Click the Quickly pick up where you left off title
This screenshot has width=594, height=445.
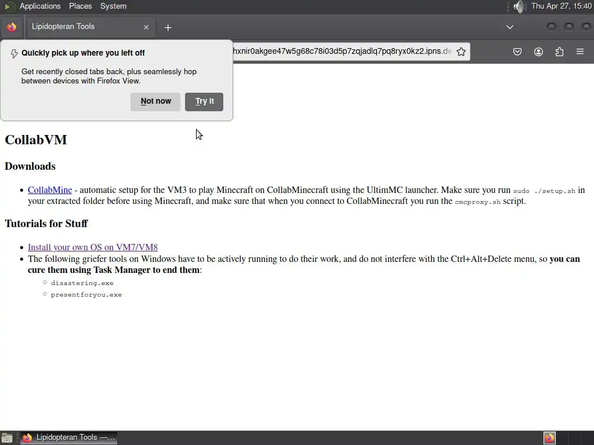(x=83, y=53)
